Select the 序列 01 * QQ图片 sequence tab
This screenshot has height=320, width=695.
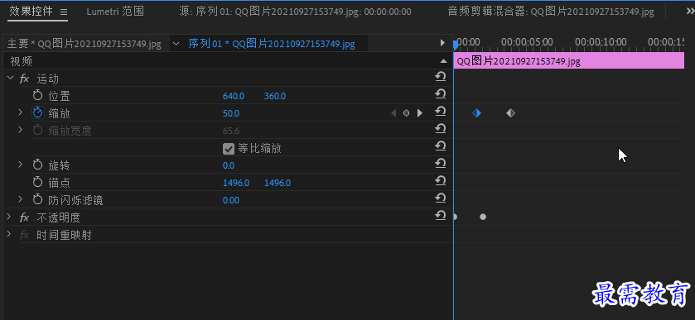271,43
